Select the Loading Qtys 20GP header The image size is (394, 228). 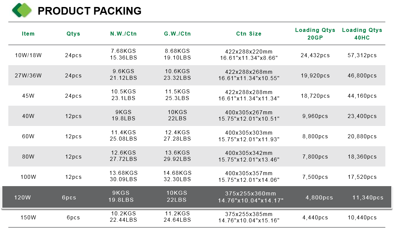click(x=315, y=34)
